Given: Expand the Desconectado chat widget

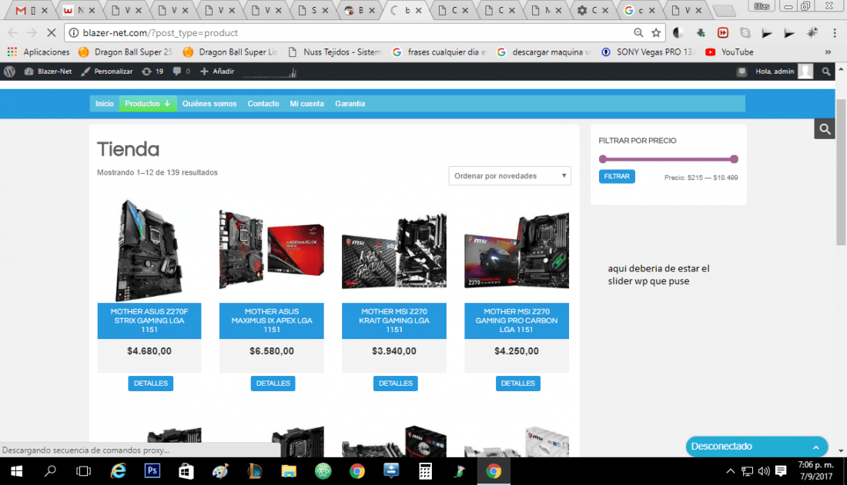Looking at the screenshot, I should coord(757,447).
